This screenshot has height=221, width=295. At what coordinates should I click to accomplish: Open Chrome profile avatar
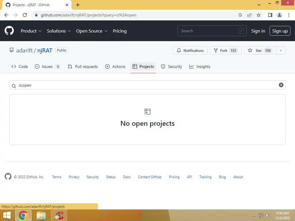(x=279, y=15)
